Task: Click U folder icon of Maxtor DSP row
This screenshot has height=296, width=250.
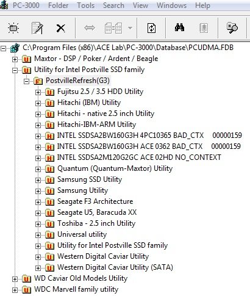Action: 26,59
